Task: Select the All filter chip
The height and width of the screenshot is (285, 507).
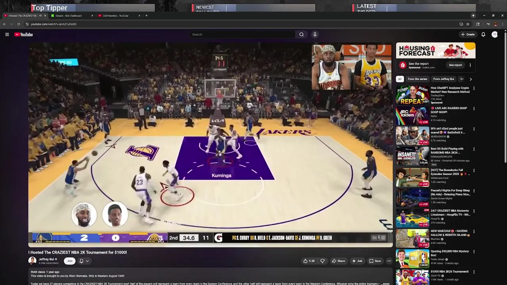Action: 400,79
